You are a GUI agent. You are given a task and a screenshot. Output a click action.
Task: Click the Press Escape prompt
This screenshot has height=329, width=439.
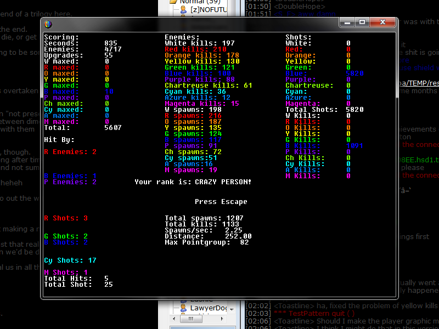click(x=221, y=202)
